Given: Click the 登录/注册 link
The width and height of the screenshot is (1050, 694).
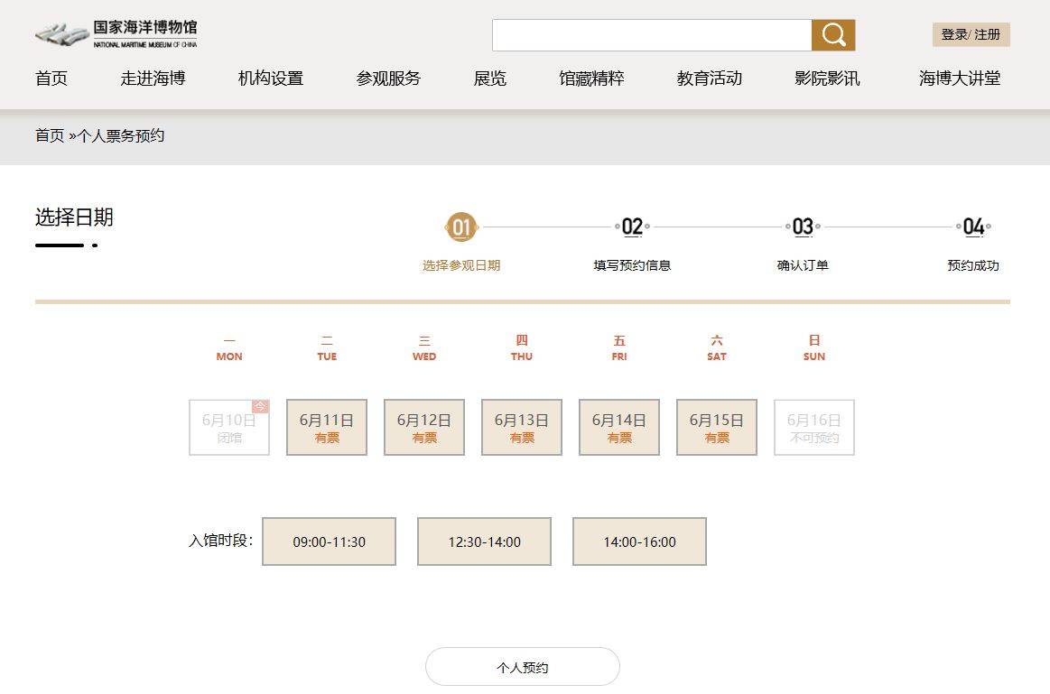Looking at the screenshot, I should click(x=970, y=34).
